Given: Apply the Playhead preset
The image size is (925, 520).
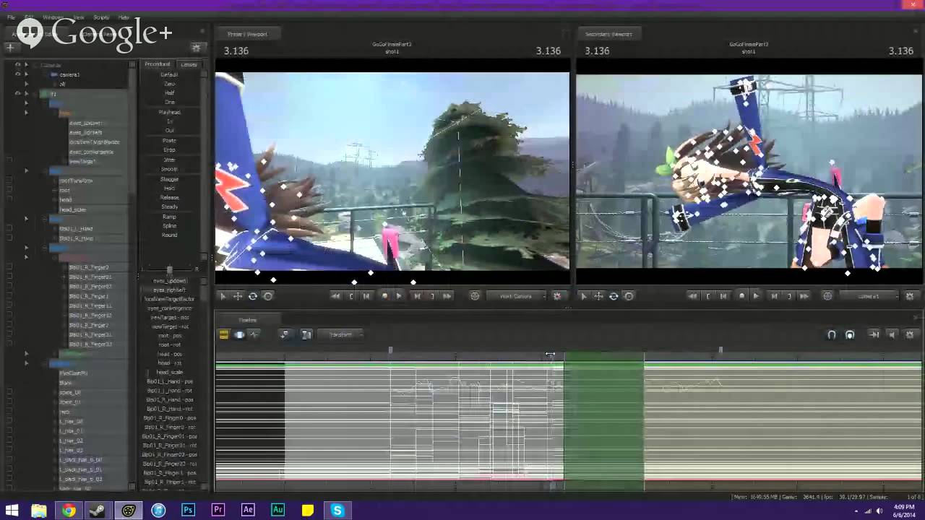Looking at the screenshot, I should coord(169,112).
